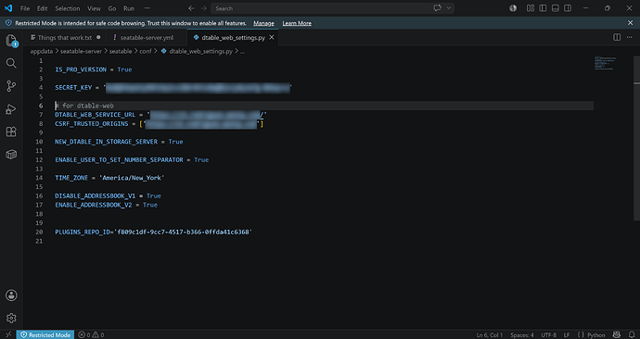Open the File menu
Screen dimensions: 640x339
(25, 8)
